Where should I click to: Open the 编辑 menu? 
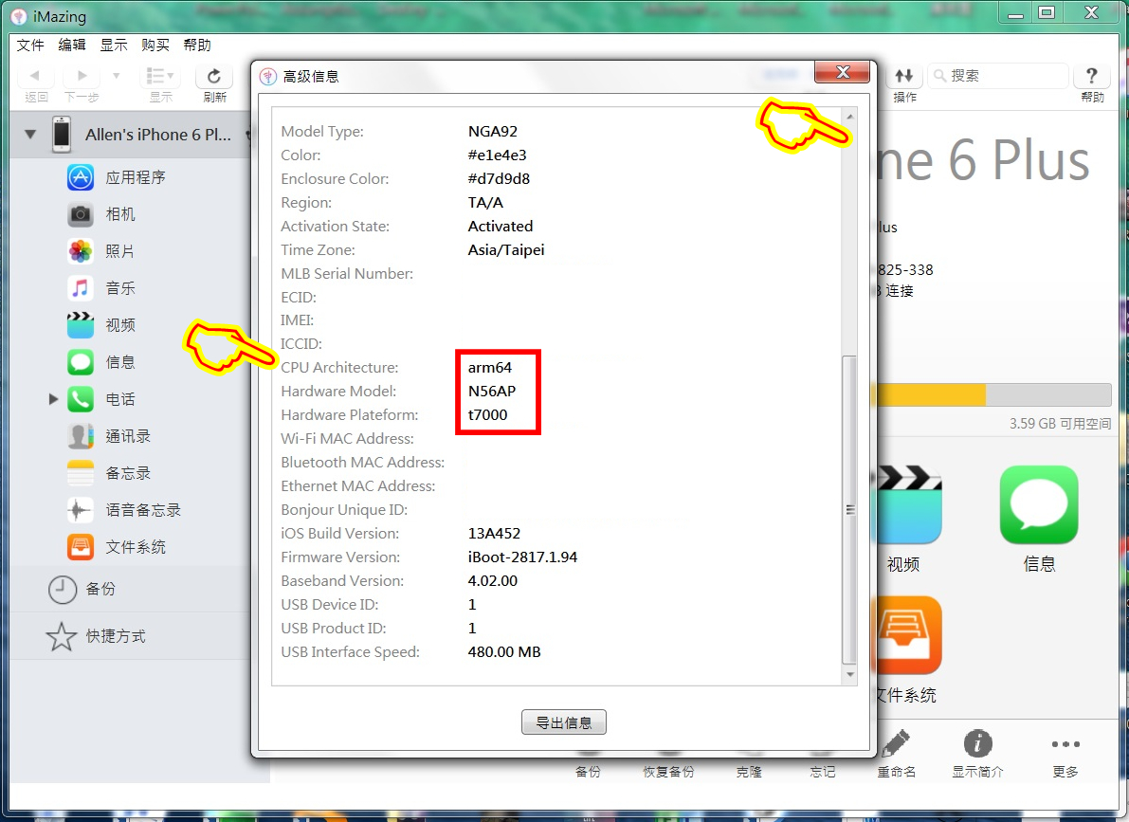(71, 45)
